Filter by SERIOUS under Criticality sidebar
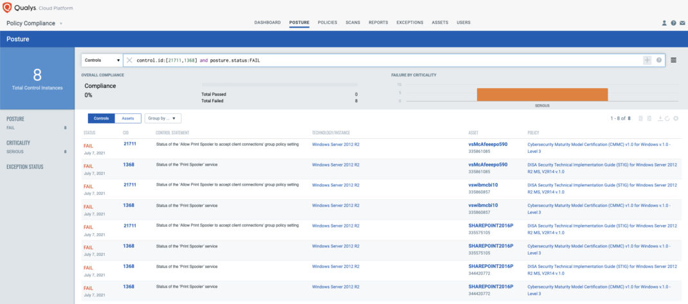 tap(37, 152)
